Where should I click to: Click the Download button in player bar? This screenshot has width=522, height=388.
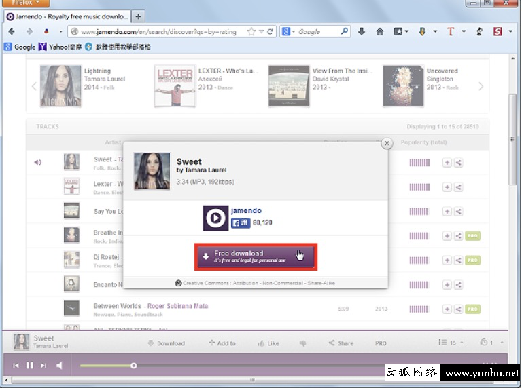[x=166, y=343]
